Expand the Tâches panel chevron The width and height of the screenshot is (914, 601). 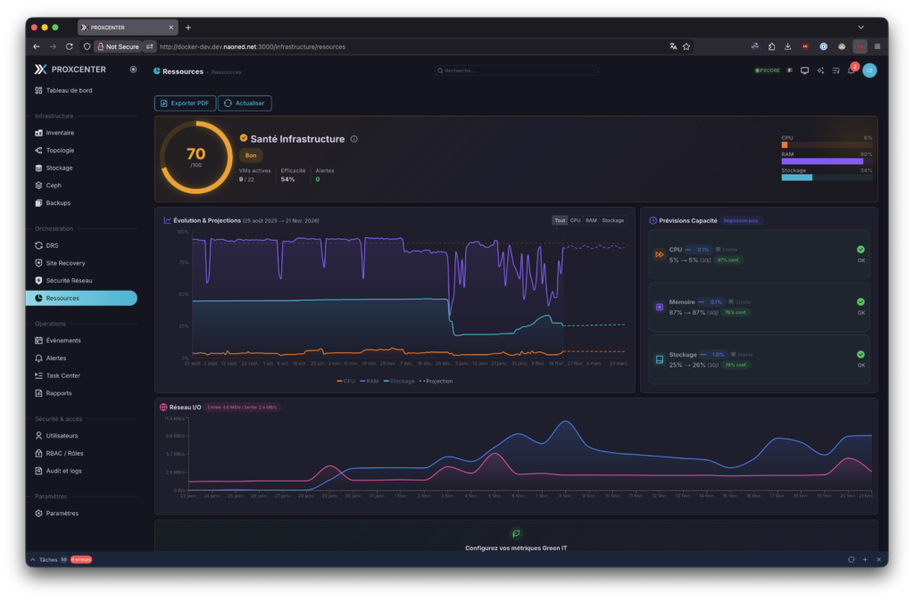(33, 559)
